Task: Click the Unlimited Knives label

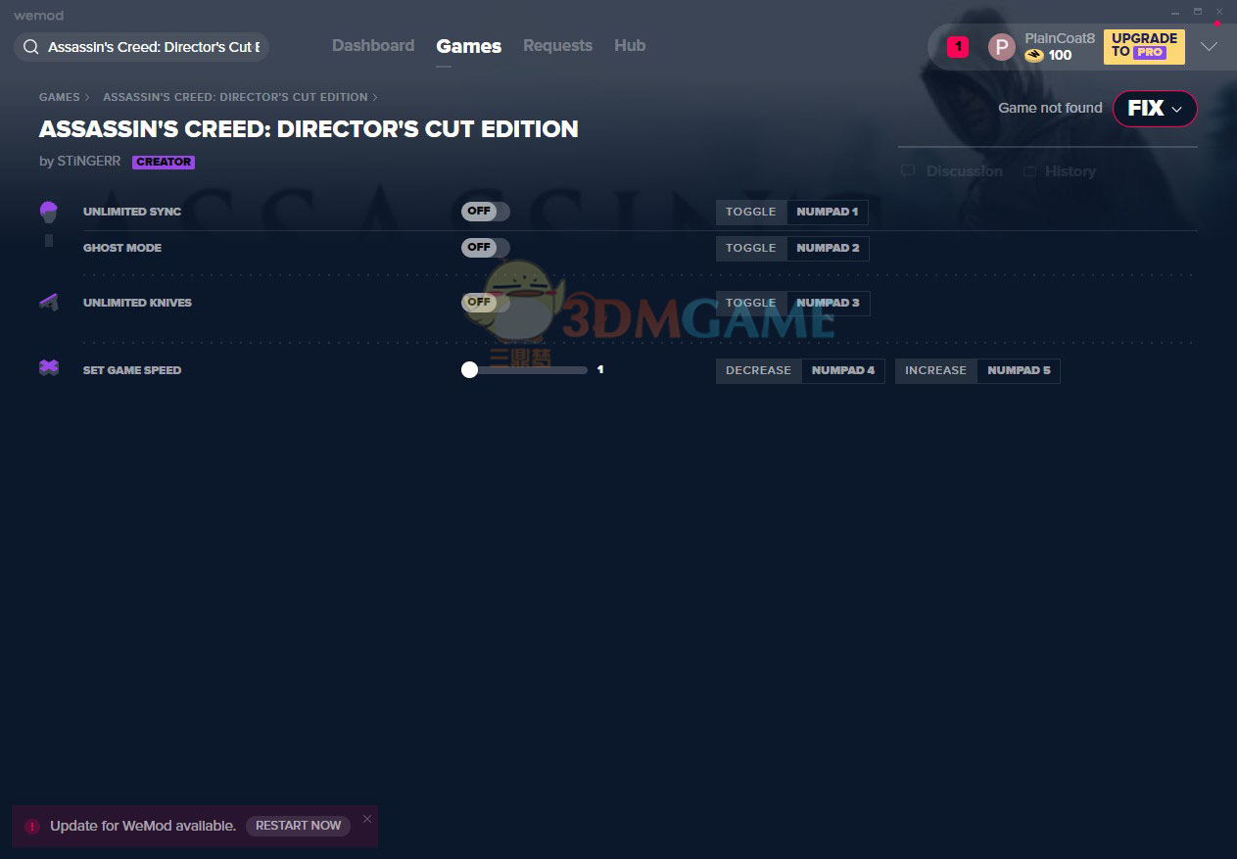Action: pos(137,303)
